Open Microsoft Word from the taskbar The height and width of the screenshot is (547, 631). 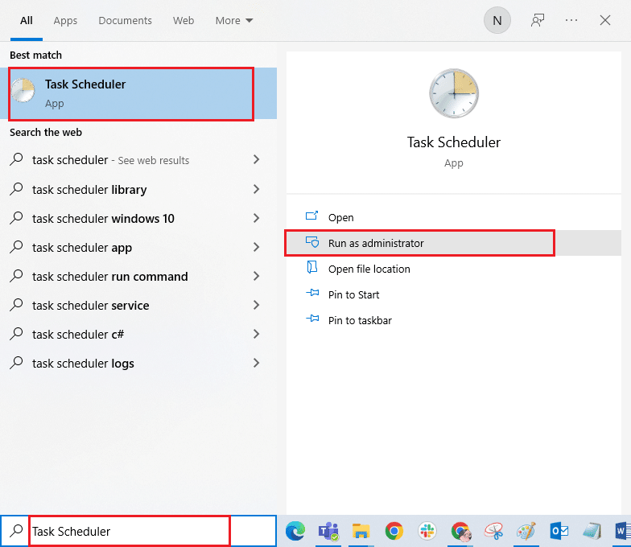coord(623,531)
